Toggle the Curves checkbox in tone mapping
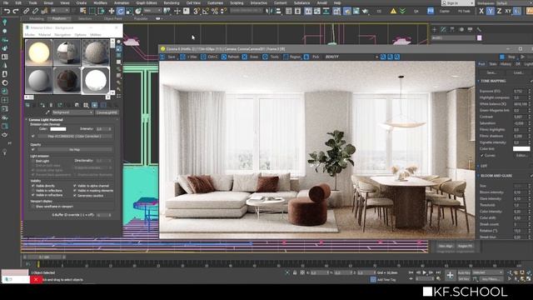This screenshot has height=300, width=533. (482, 156)
